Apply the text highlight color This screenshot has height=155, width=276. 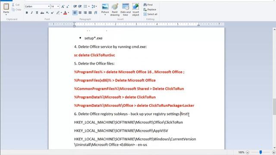point(58,12)
